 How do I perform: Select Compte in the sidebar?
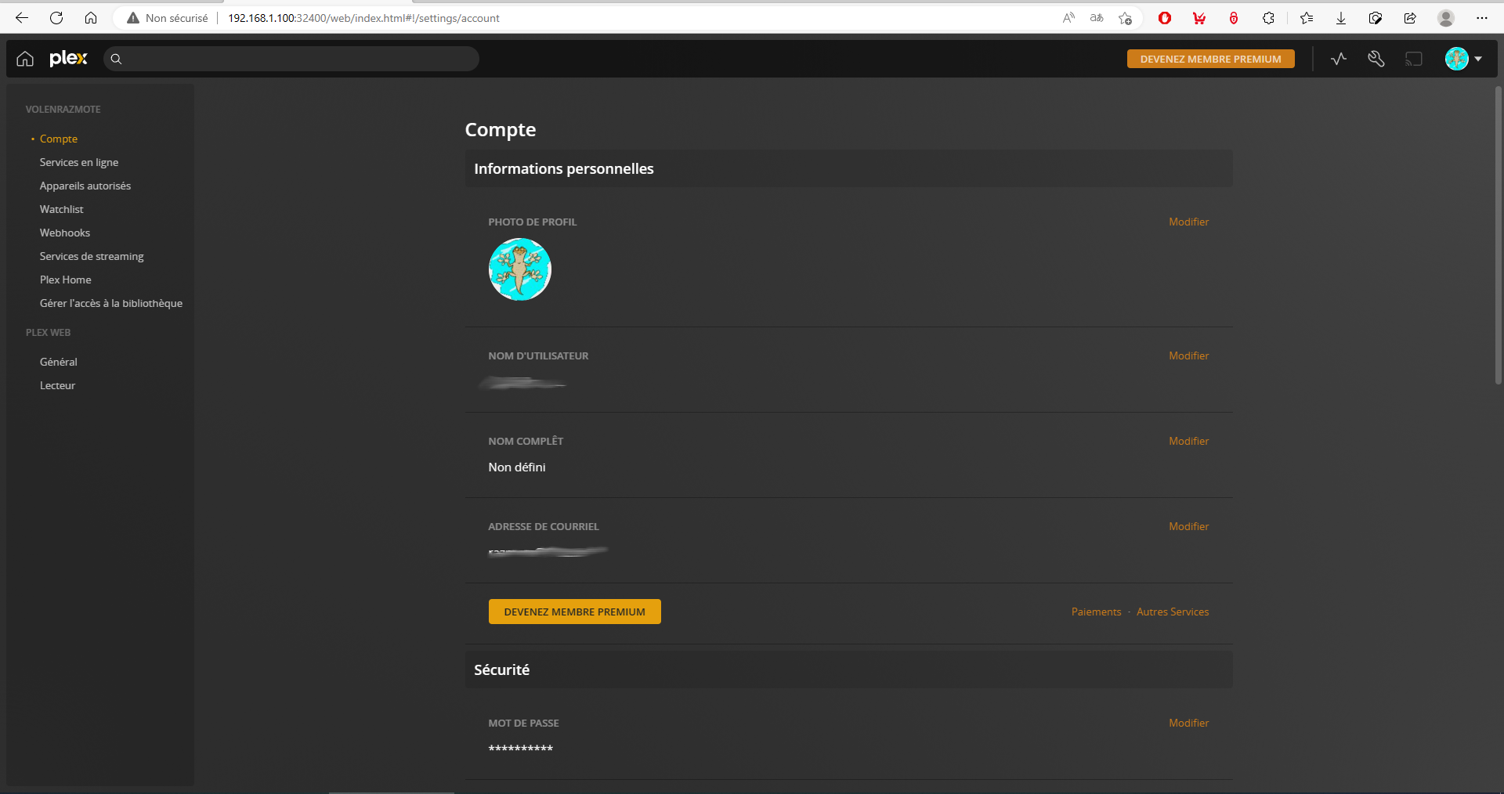(x=59, y=139)
